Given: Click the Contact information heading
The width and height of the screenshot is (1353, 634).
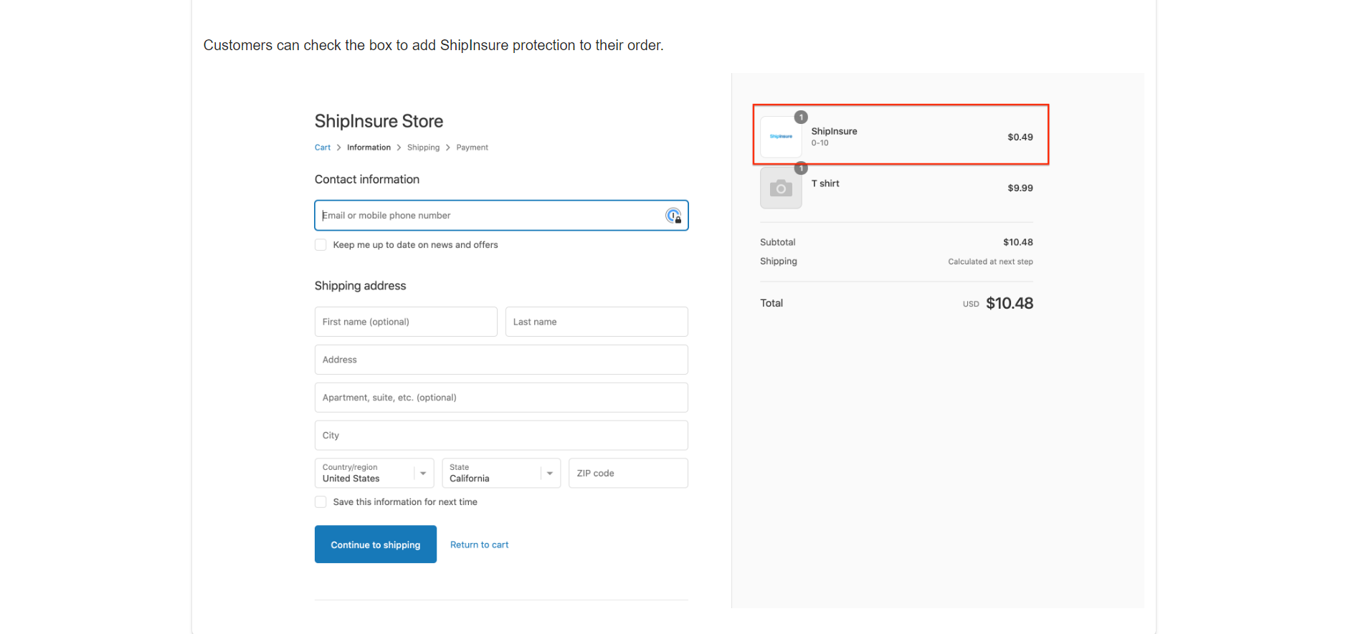Looking at the screenshot, I should coord(367,179).
